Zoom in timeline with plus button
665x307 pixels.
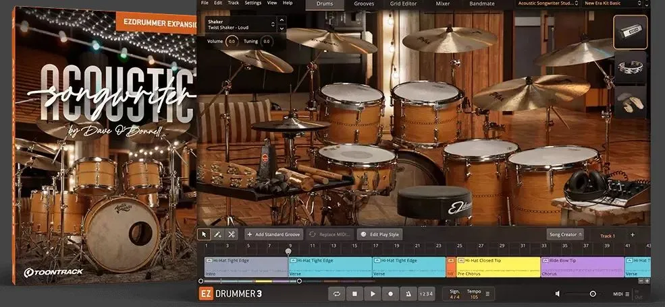[647, 281]
